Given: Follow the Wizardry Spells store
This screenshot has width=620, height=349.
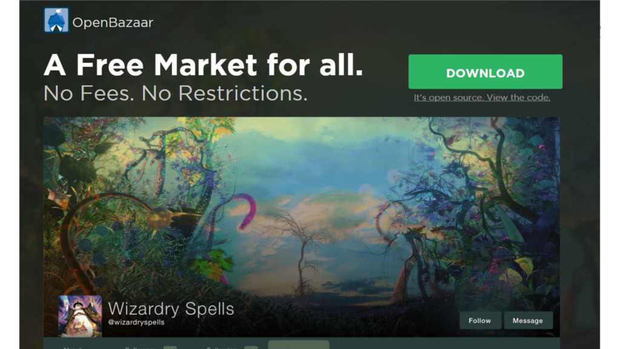Looking at the screenshot, I should pyautogui.click(x=480, y=321).
